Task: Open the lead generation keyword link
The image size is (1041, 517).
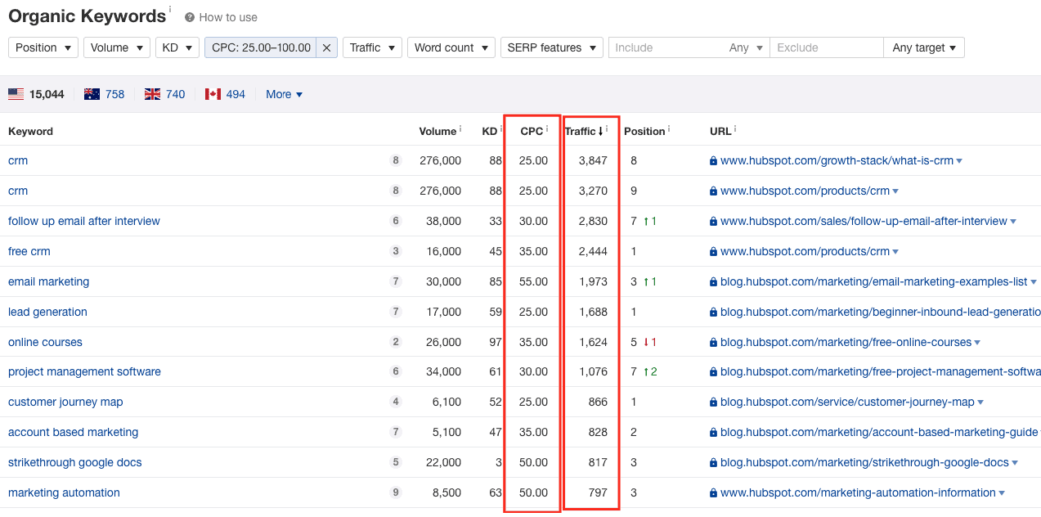Action: 47,312
